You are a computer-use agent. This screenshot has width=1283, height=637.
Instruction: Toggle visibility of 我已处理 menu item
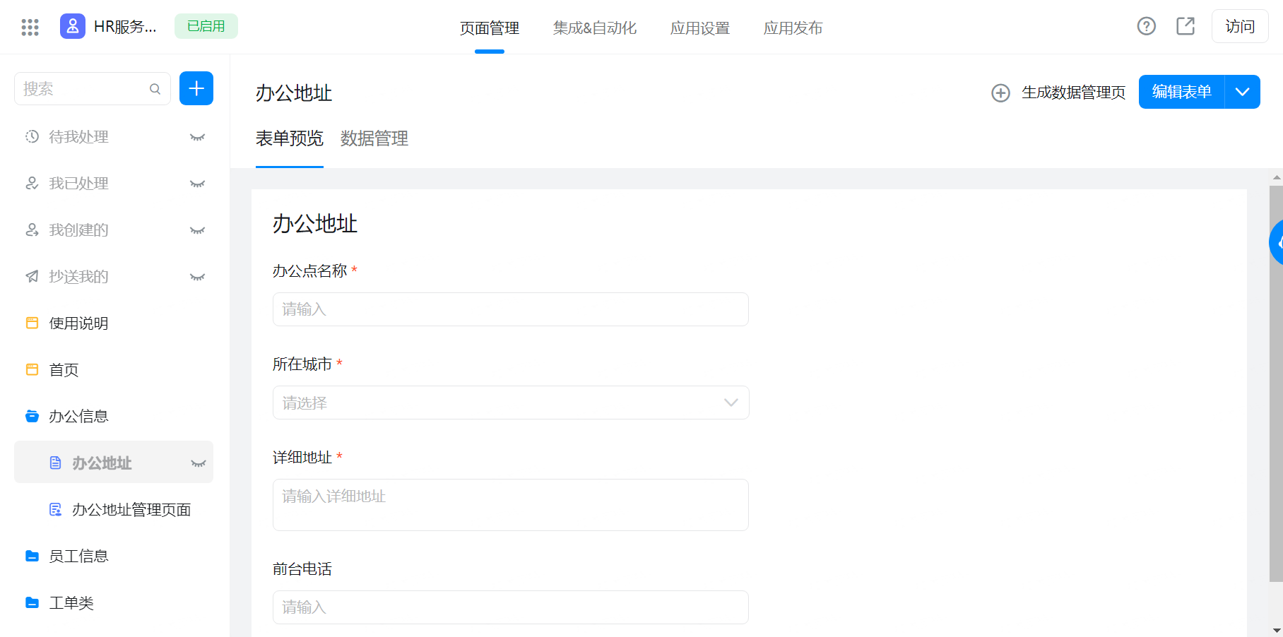click(x=197, y=184)
